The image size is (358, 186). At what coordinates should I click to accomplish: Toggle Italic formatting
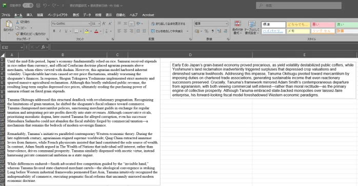60,31
